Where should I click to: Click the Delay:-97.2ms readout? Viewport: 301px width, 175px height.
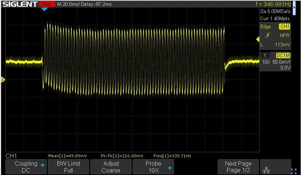(96, 4)
